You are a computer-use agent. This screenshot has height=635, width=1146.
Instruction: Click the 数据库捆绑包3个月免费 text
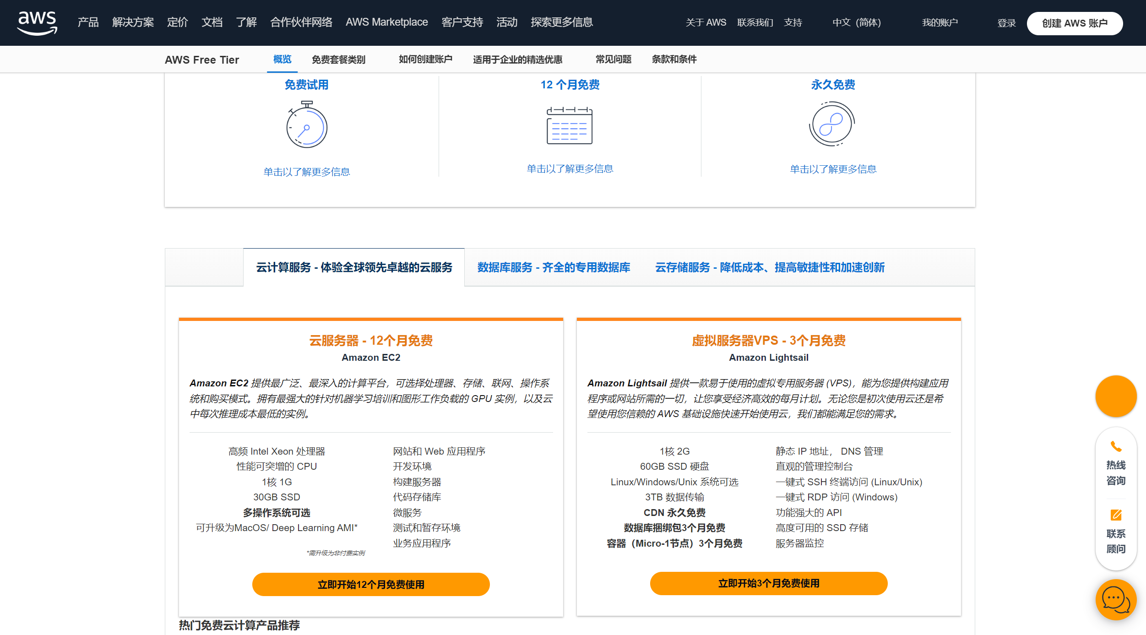pos(674,528)
